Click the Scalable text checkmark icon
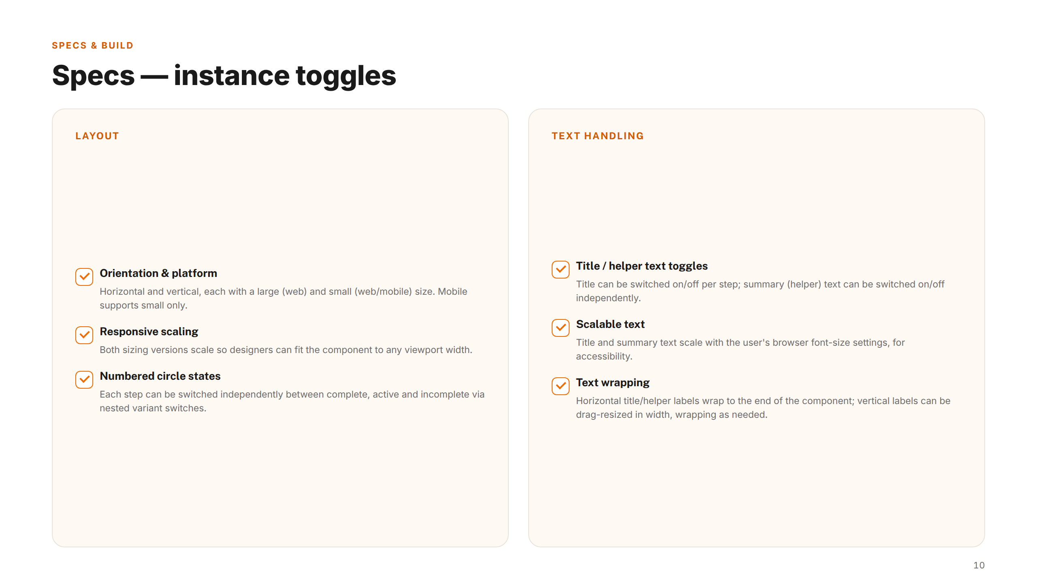Image resolution: width=1037 pixels, height=583 pixels. pyautogui.click(x=561, y=328)
